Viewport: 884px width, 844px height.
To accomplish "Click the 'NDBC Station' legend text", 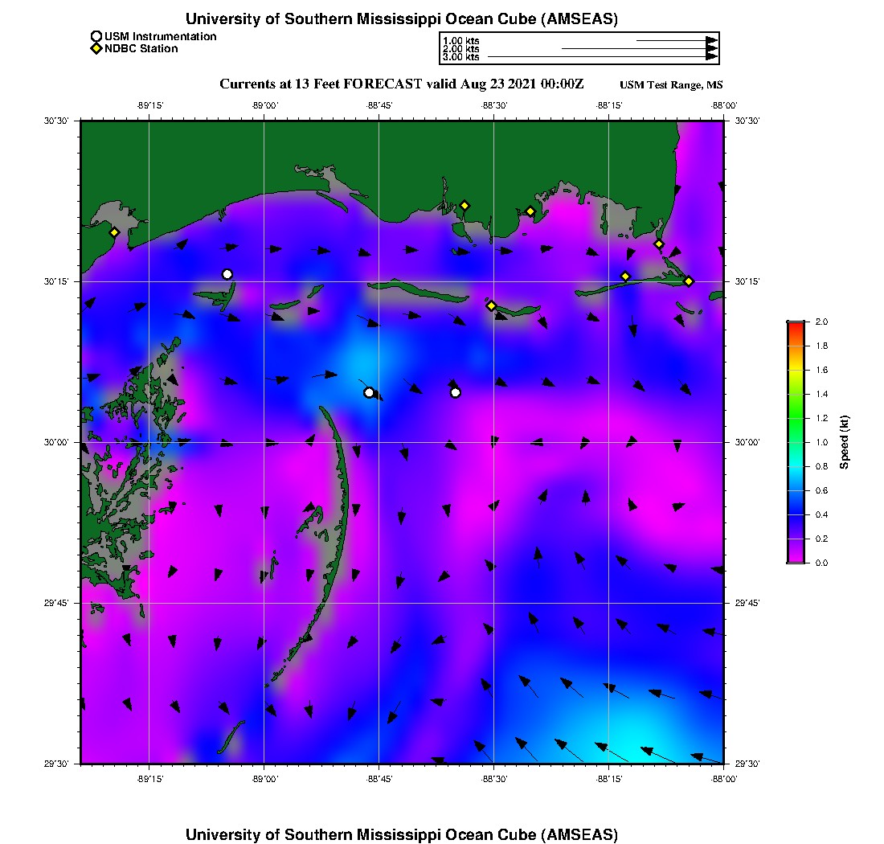I will click(141, 49).
